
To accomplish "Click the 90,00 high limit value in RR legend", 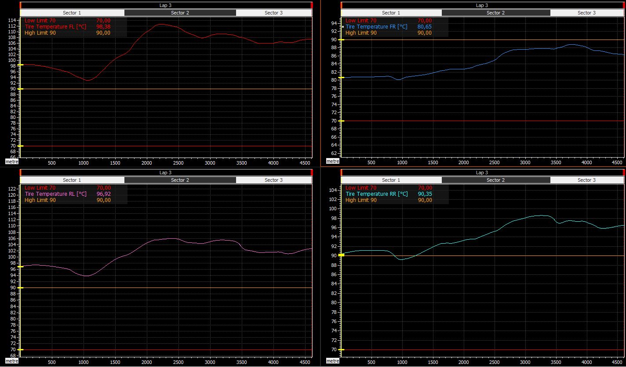I will 425,200.
